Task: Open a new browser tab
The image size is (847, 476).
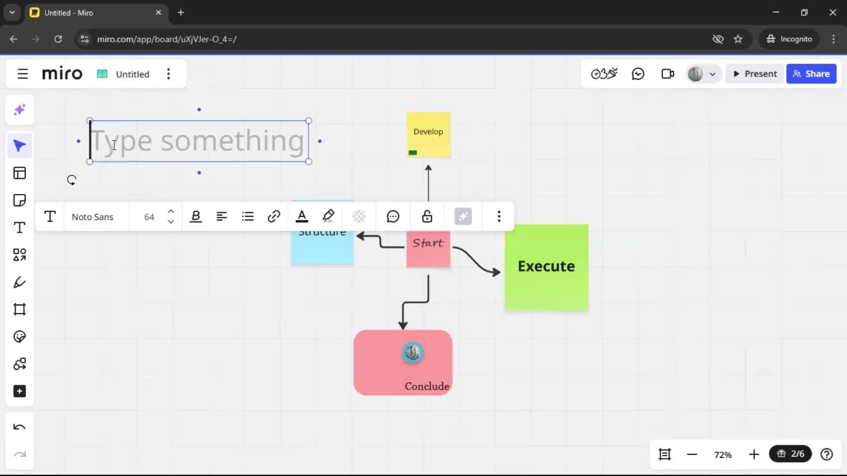Action: click(181, 13)
